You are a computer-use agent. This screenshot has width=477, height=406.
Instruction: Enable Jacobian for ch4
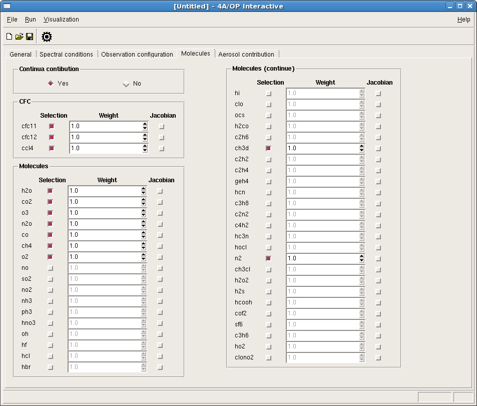(x=160, y=246)
